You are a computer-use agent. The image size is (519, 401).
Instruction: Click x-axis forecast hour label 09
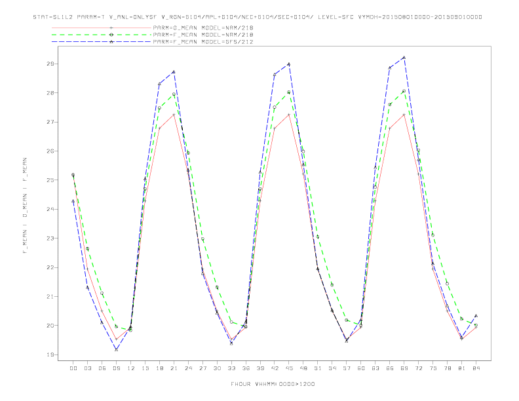coord(116,368)
